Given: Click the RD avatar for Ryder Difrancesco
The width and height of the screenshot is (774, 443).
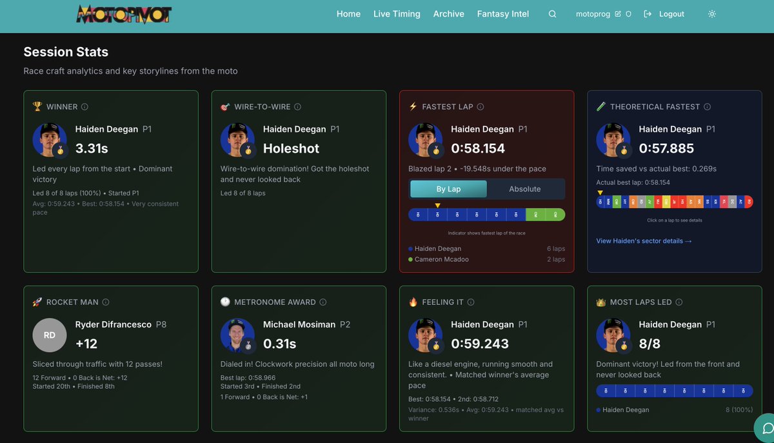Looking at the screenshot, I should coord(50,335).
